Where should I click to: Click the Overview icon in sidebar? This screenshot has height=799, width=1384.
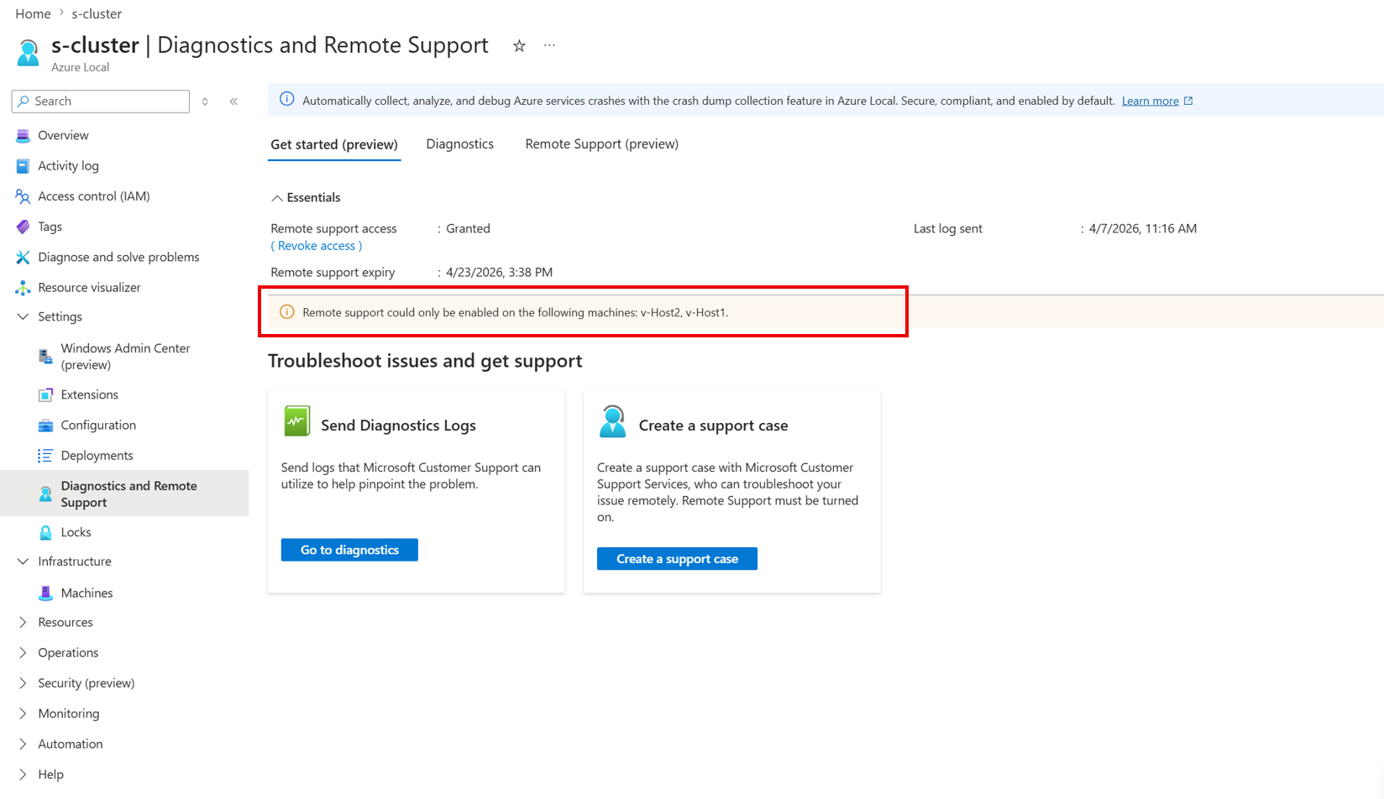(23, 135)
